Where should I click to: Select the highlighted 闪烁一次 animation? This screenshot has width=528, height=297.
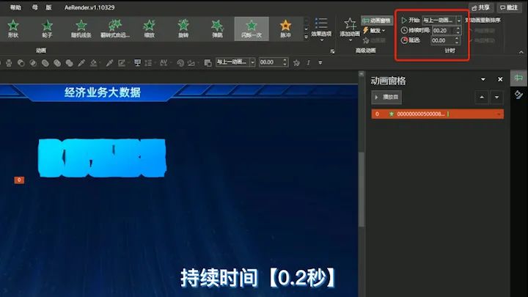pyautogui.click(x=252, y=29)
